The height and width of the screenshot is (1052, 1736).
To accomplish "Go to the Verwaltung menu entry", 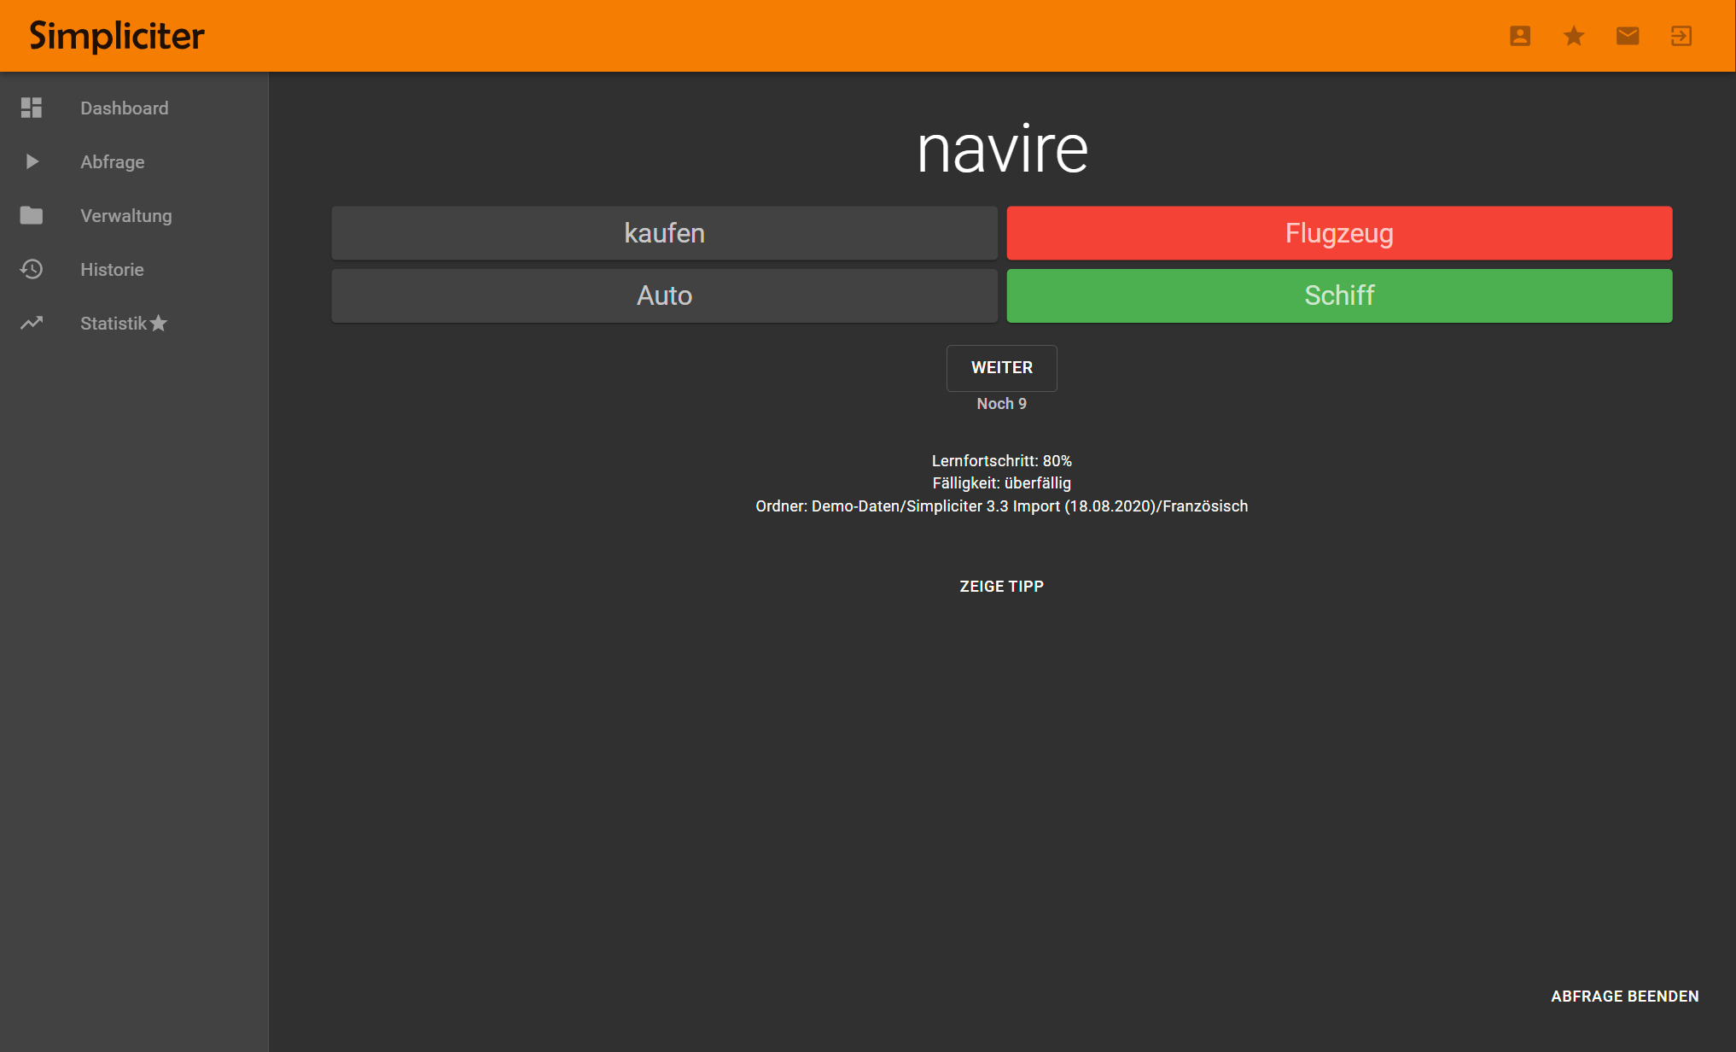I will coord(126,216).
